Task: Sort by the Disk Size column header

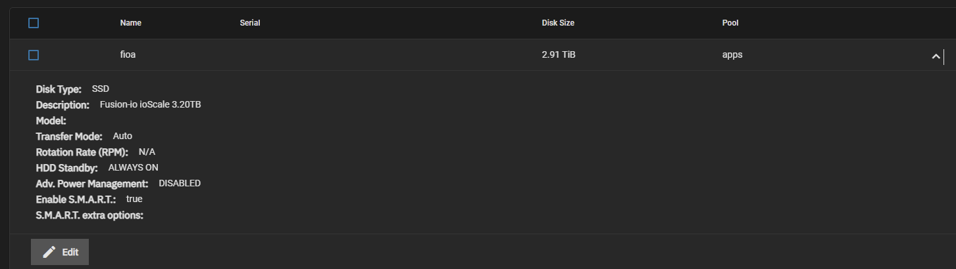Action: (x=559, y=23)
